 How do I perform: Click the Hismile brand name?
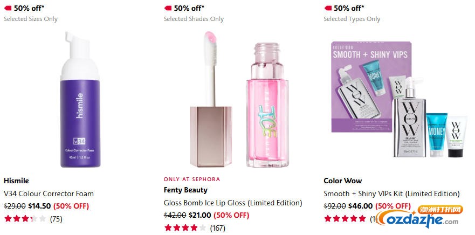click(16, 181)
